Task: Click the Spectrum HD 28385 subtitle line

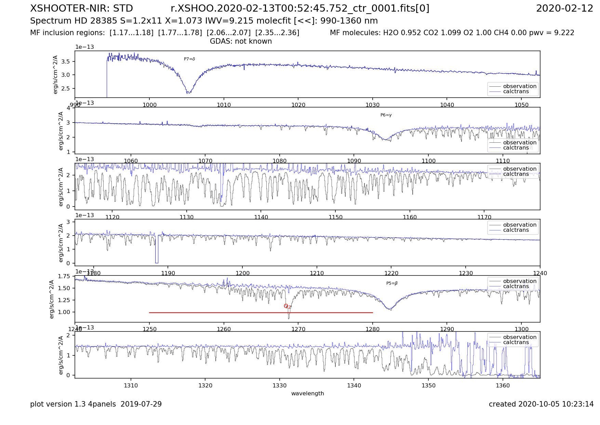Action: coord(204,21)
